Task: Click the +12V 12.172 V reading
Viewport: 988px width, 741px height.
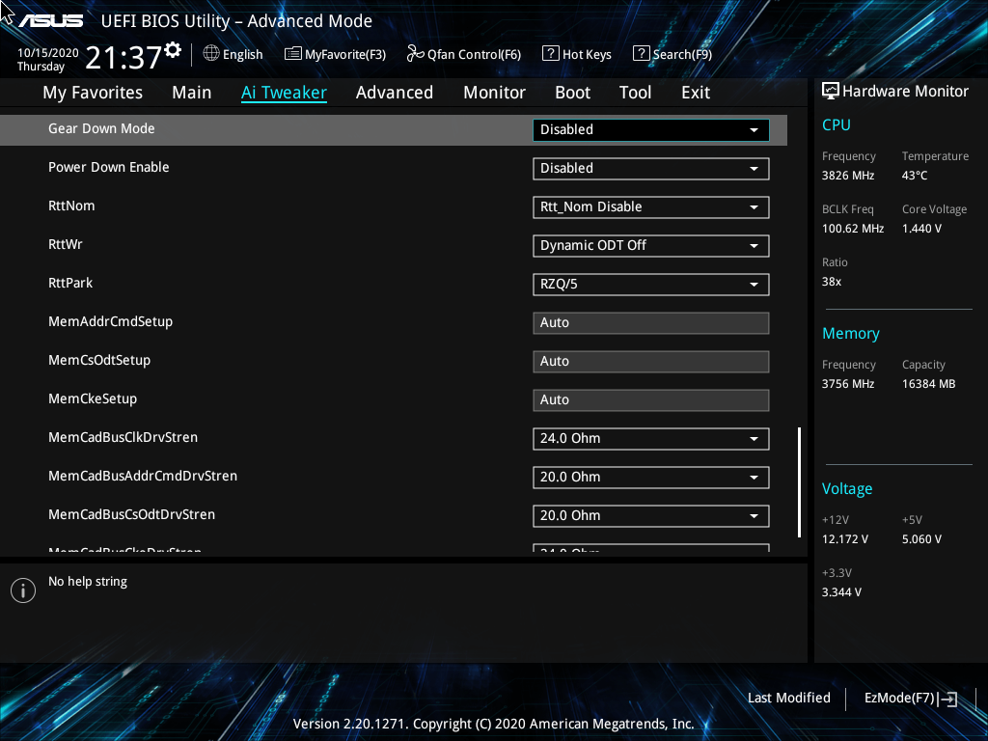Action: [x=845, y=539]
